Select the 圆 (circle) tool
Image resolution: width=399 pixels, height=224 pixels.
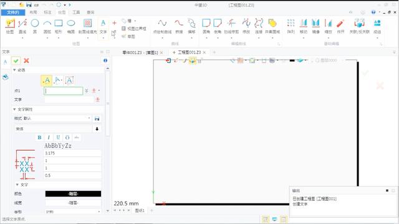35,26
